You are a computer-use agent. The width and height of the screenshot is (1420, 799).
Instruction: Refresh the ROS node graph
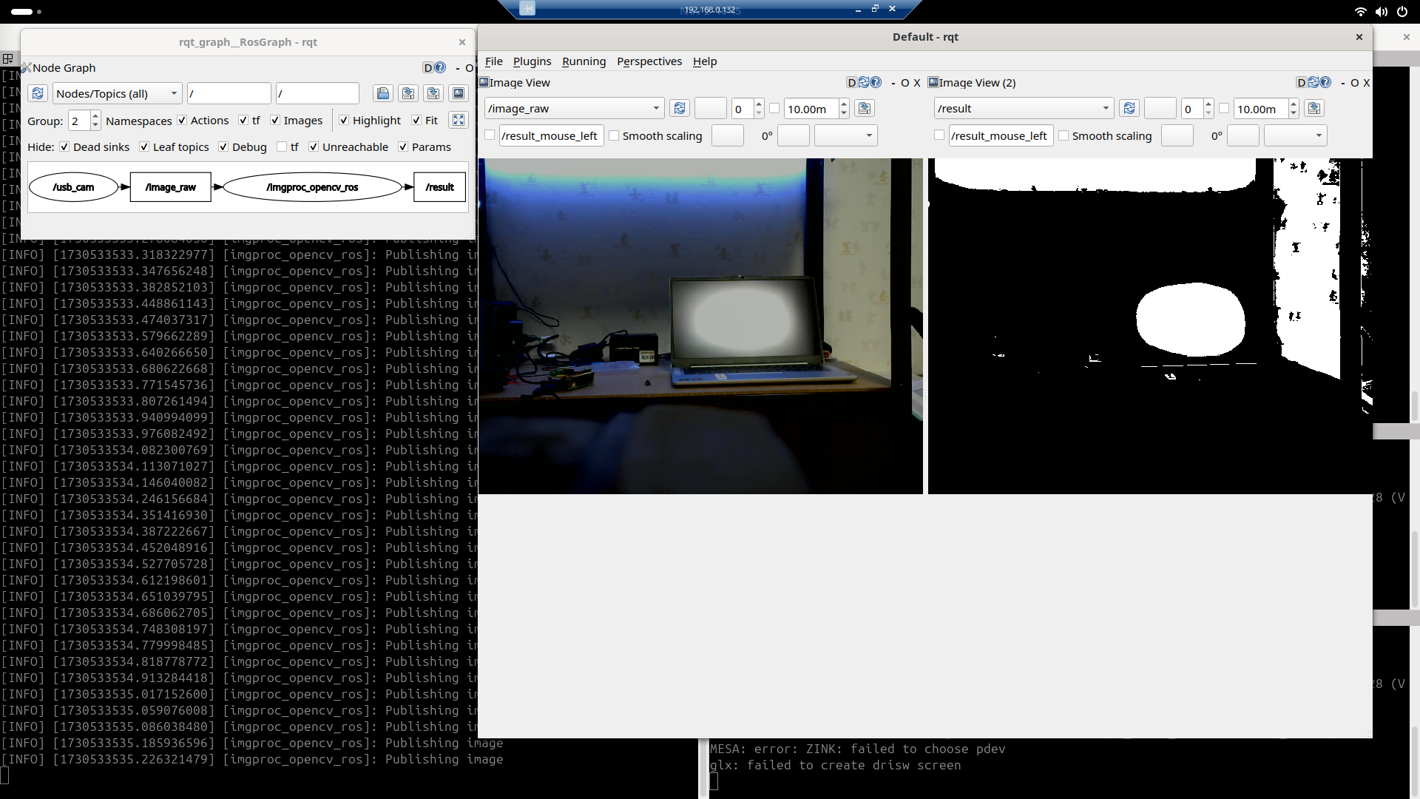pyautogui.click(x=38, y=94)
